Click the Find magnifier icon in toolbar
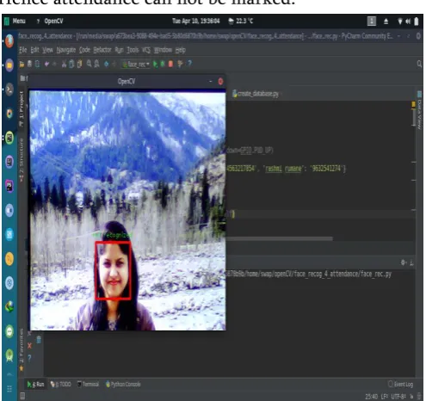Image resolution: width=426 pixels, height=401 pixels. tap(90, 64)
